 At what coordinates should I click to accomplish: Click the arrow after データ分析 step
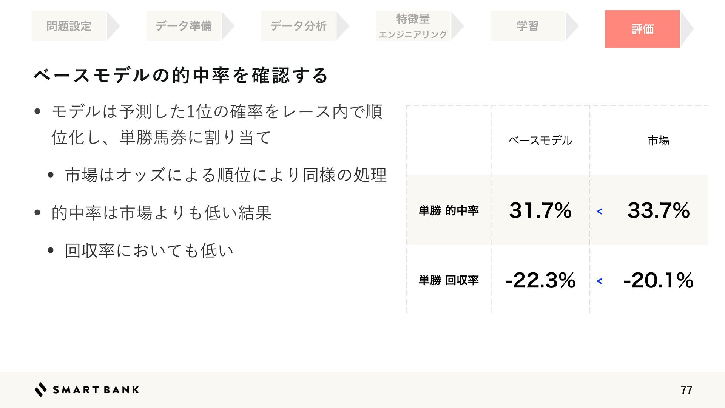[x=342, y=26]
